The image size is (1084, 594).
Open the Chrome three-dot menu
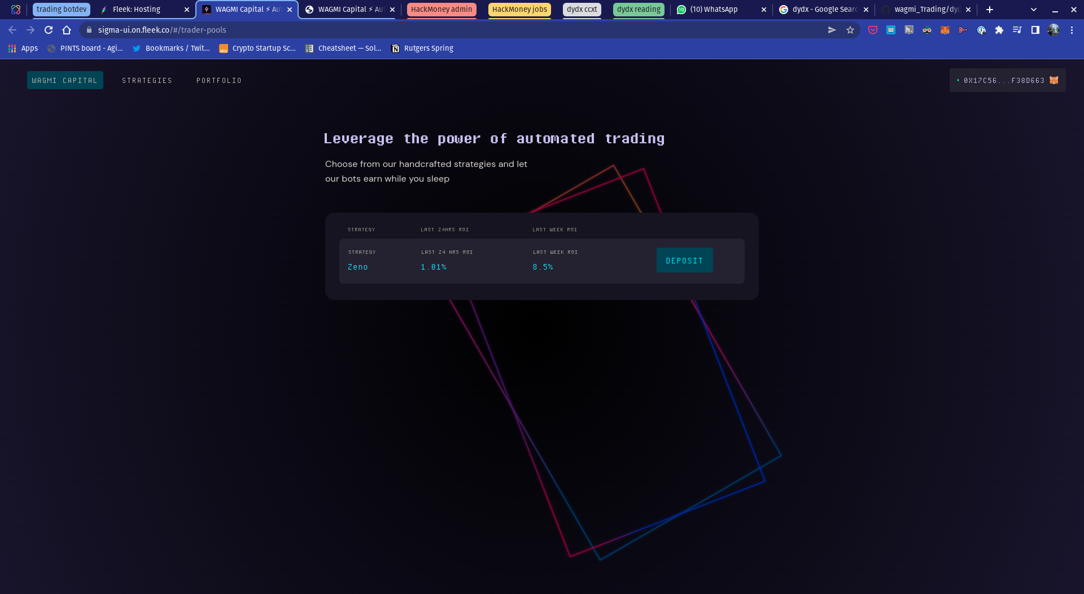(x=1072, y=30)
